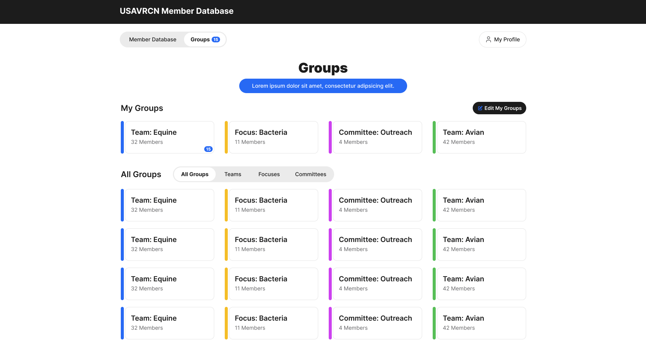Click the blue stripe on My Groups' Team: Equine
The width and height of the screenshot is (646, 363).
pyautogui.click(x=122, y=137)
